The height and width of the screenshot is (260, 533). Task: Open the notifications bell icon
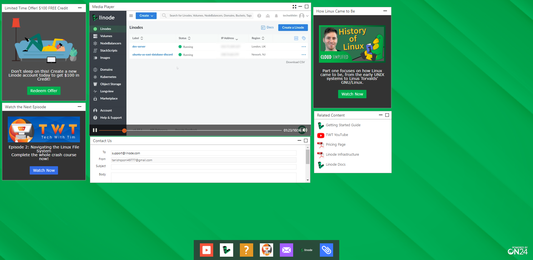276,16
